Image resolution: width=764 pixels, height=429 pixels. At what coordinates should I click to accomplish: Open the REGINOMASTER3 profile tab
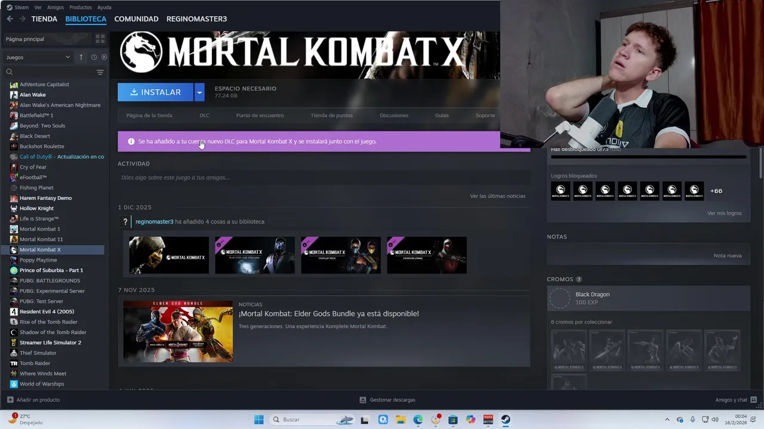[196, 19]
